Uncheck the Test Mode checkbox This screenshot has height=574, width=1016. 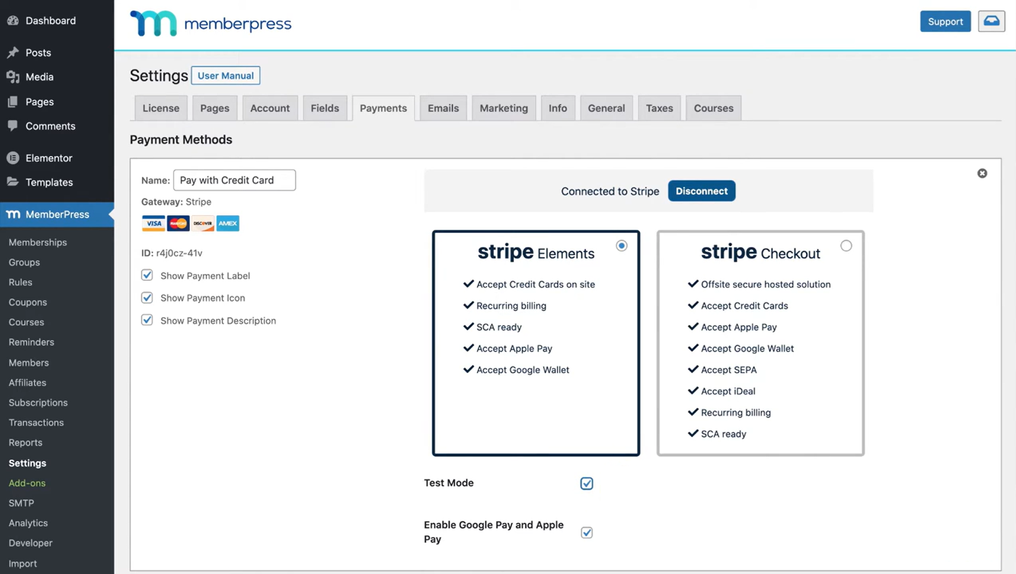[x=586, y=483]
